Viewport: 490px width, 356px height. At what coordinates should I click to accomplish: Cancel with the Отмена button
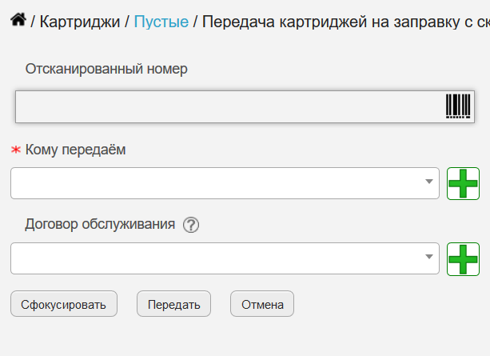(x=262, y=304)
